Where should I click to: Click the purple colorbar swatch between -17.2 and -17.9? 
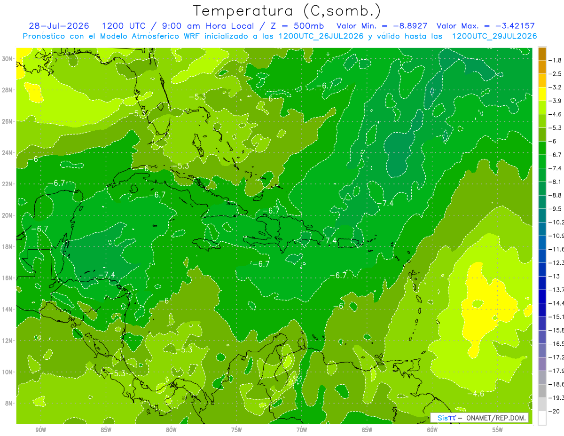542,364
